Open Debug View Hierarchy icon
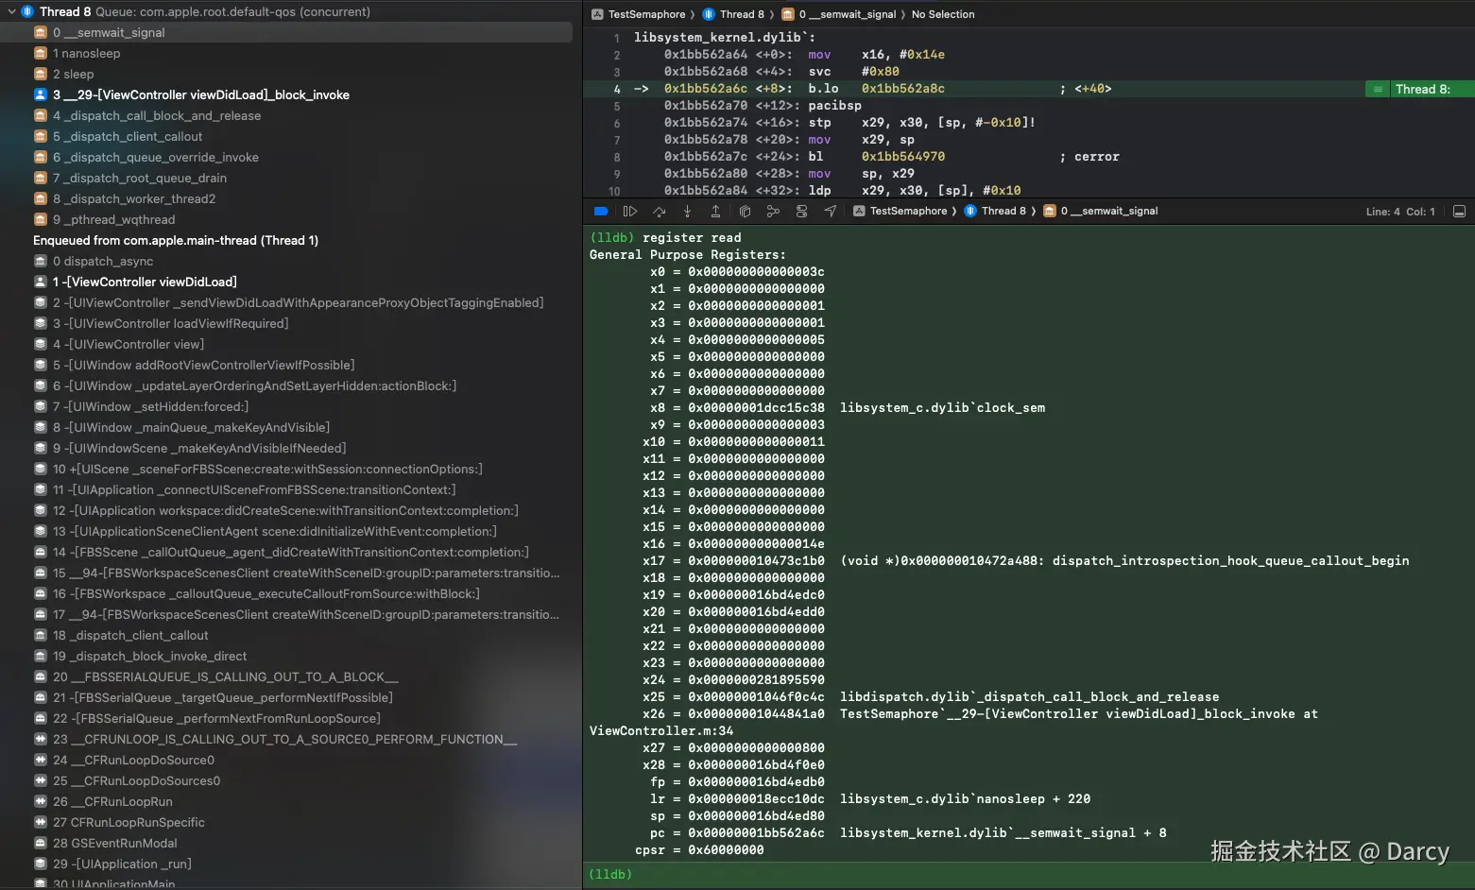The height and width of the screenshot is (890, 1475). click(x=745, y=212)
